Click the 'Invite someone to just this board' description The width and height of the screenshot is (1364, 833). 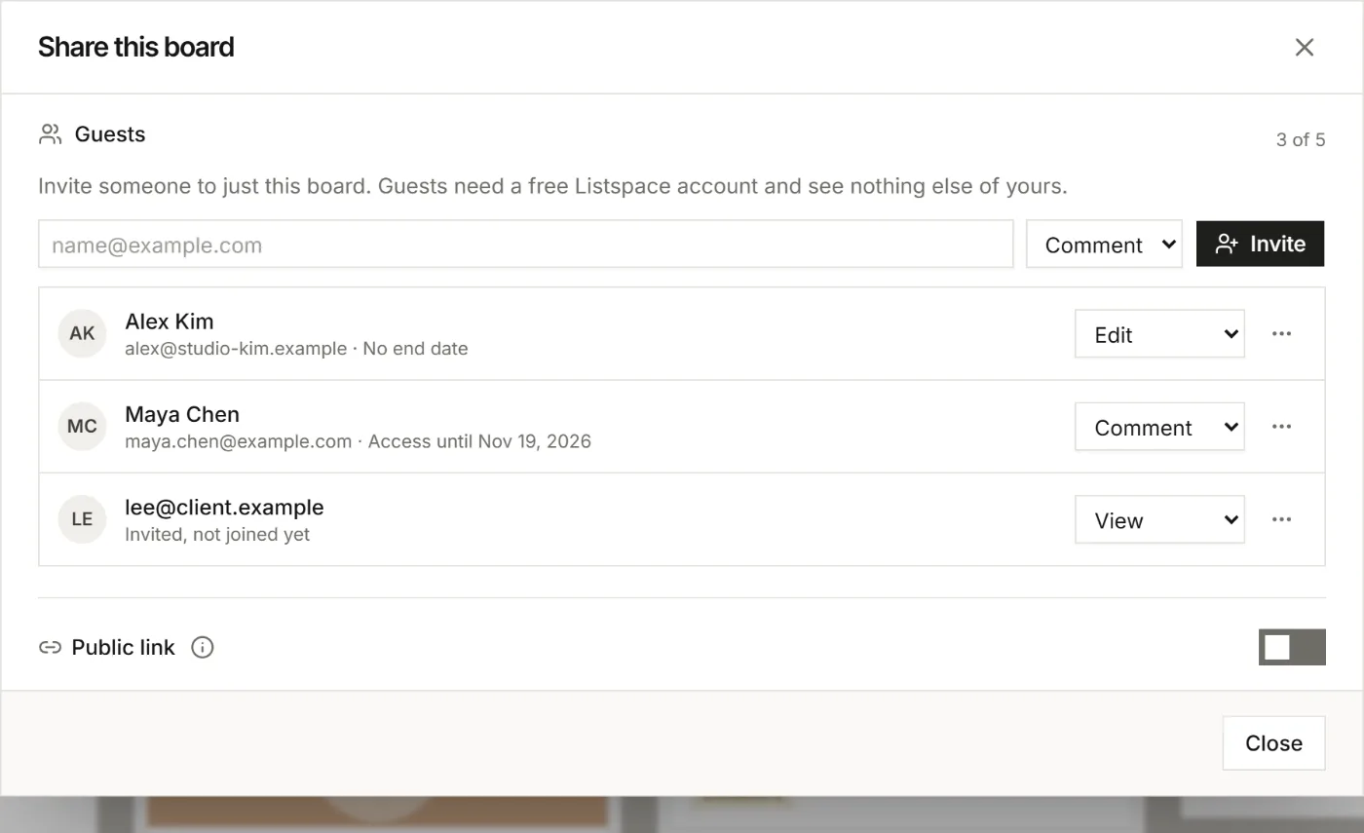click(552, 186)
